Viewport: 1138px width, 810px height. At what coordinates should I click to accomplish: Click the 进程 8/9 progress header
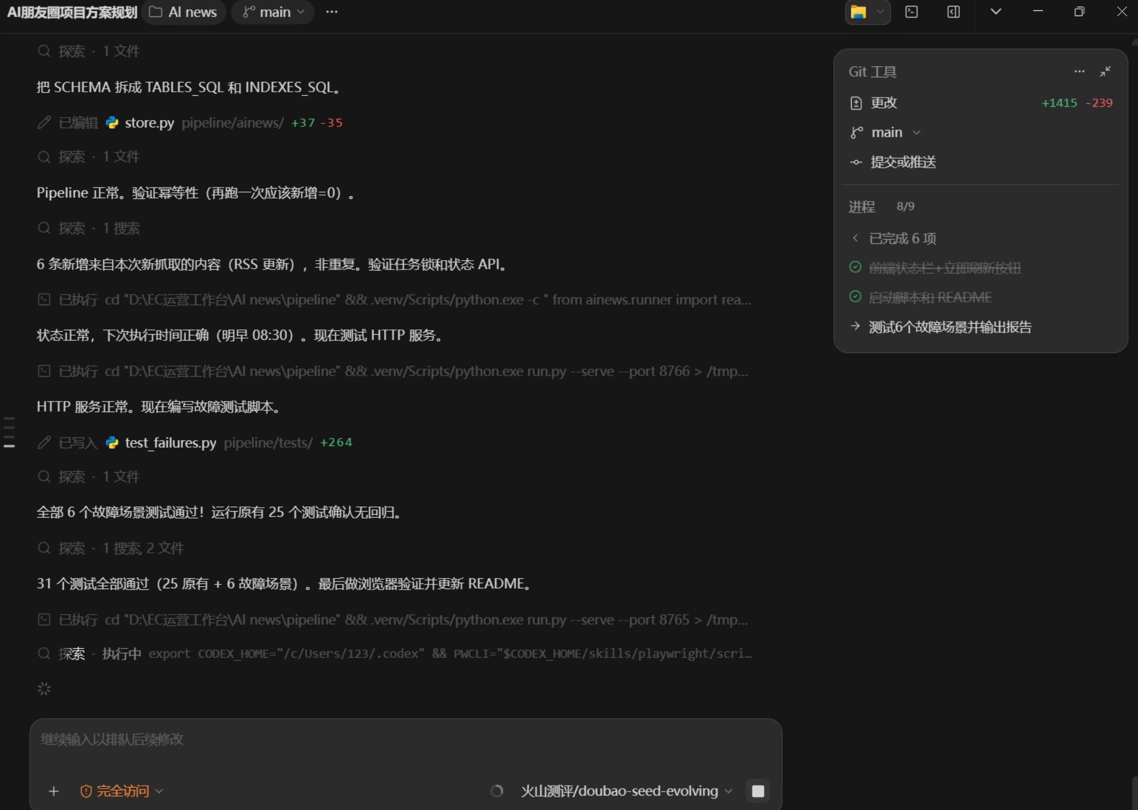click(881, 207)
